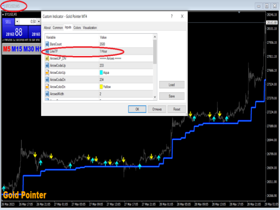The width and height of the screenshot is (280, 210).
Task: Click the LineTF row type icon
Action: point(47,51)
